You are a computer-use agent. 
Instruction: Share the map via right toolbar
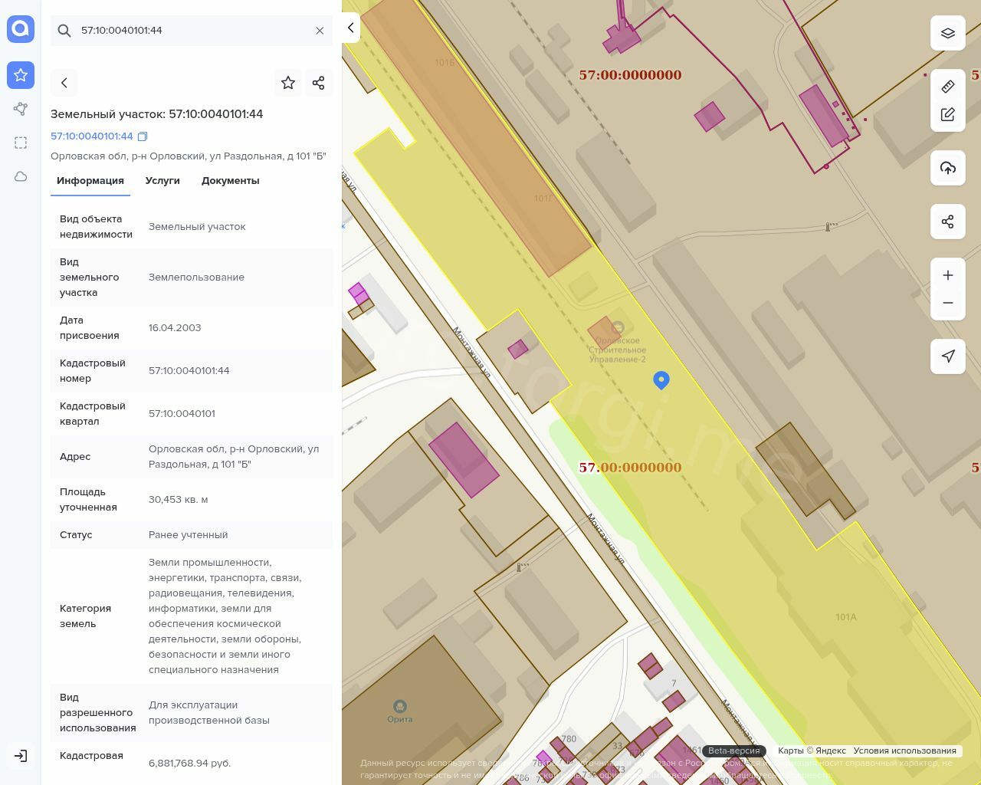click(948, 222)
